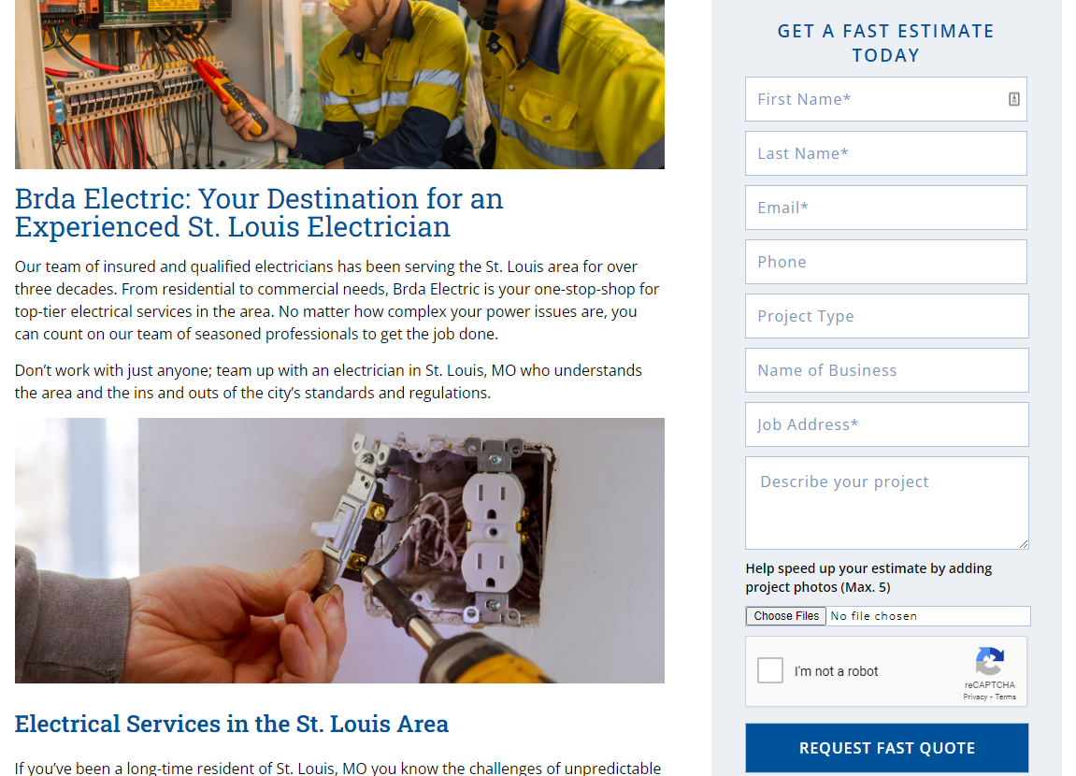
Task: Click the electricians with multimeter photo
Action: [339, 84]
